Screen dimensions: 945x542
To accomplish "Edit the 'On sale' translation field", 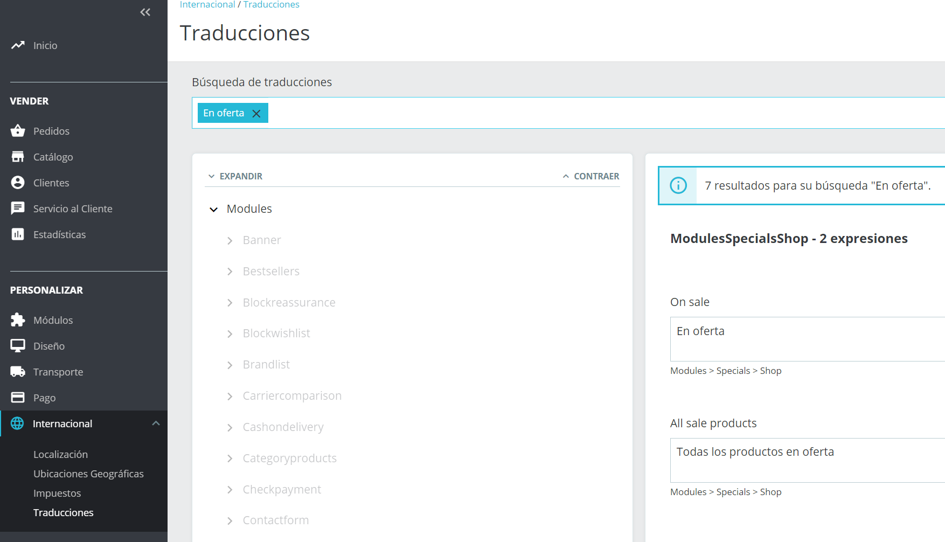I will coord(808,339).
